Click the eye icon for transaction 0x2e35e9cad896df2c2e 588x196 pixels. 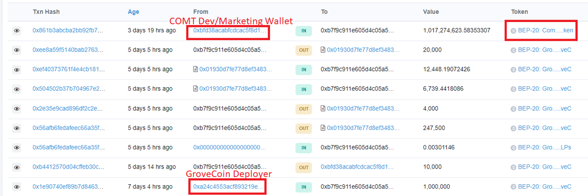(x=17, y=109)
